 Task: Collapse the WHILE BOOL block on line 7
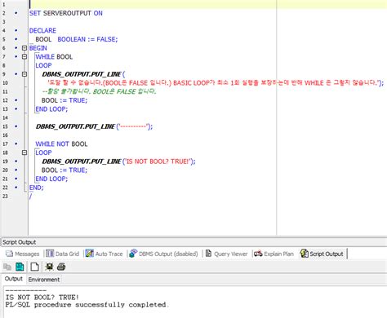tap(24, 57)
